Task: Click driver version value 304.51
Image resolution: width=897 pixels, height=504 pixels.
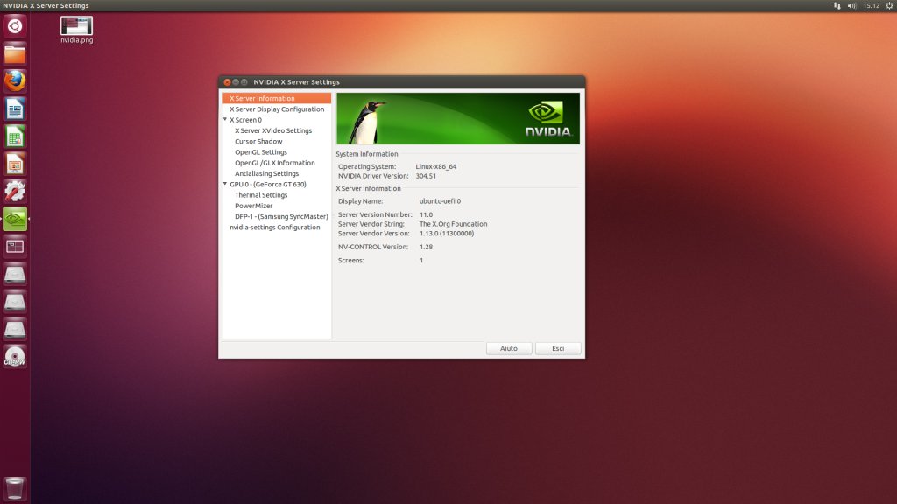Action: point(426,176)
